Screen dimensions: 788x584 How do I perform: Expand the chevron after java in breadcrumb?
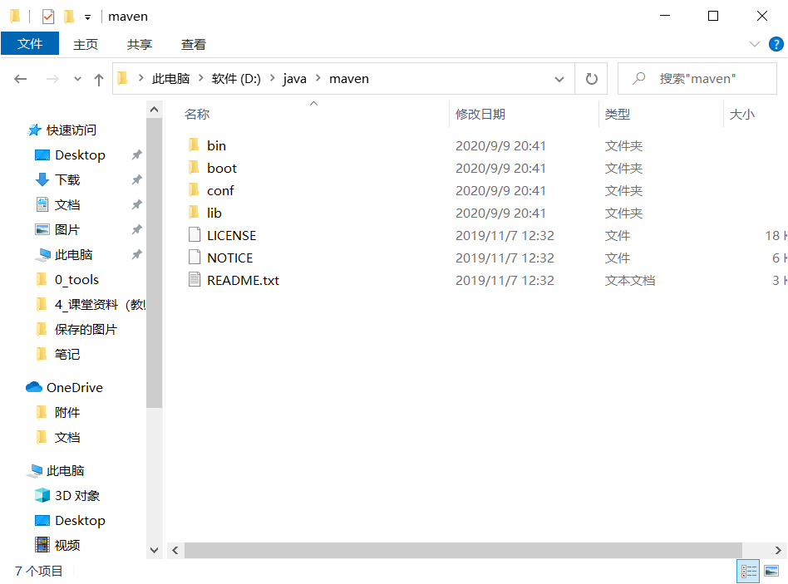(x=318, y=78)
